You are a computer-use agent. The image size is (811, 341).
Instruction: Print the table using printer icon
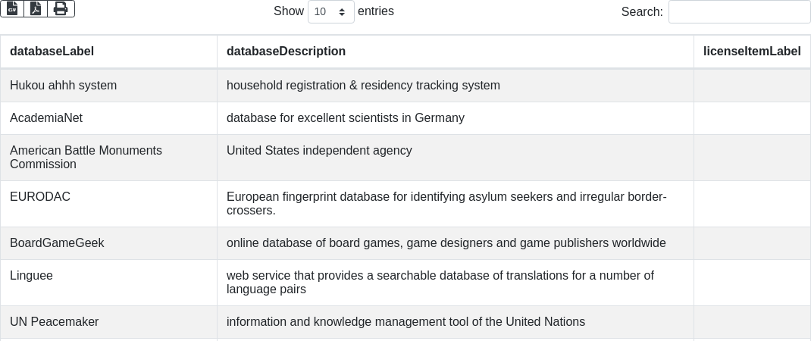tap(61, 9)
